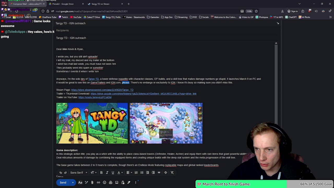Image resolution: width=334 pixels, height=188 pixels.
Task: Click the compose body scrollbar up arrow
Action: coord(276,43)
